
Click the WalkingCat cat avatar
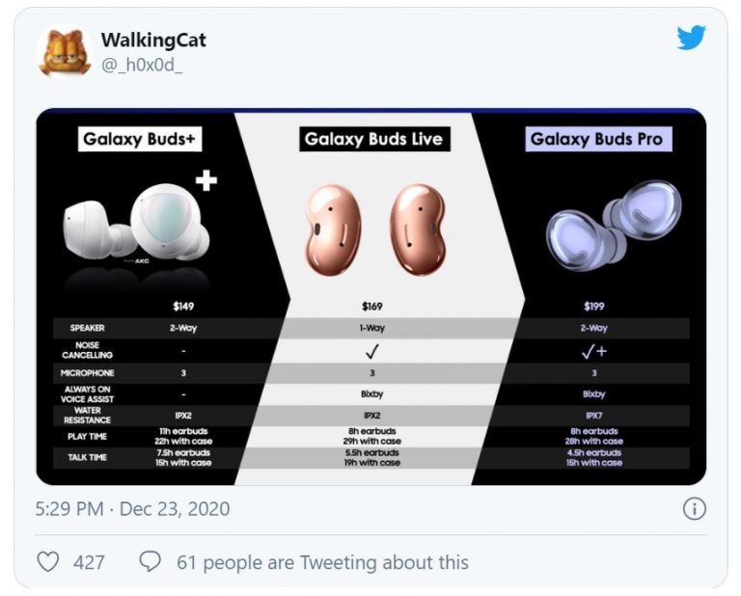(64, 51)
